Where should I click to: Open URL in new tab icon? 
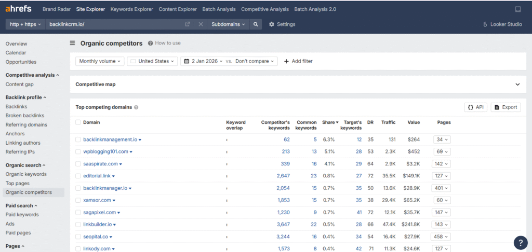coord(188,24)
